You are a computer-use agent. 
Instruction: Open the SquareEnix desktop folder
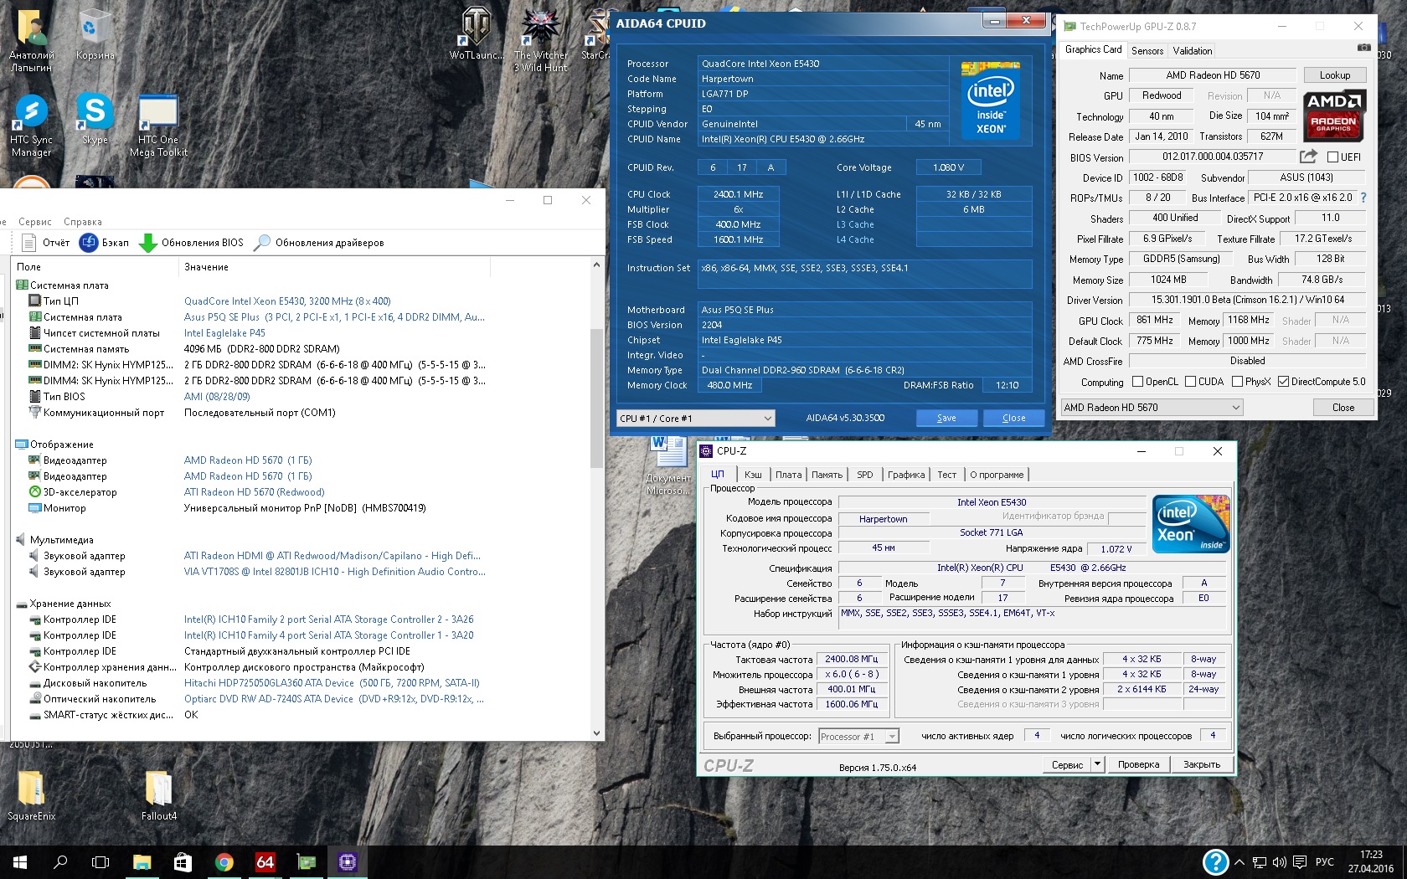tap(31, 795)
